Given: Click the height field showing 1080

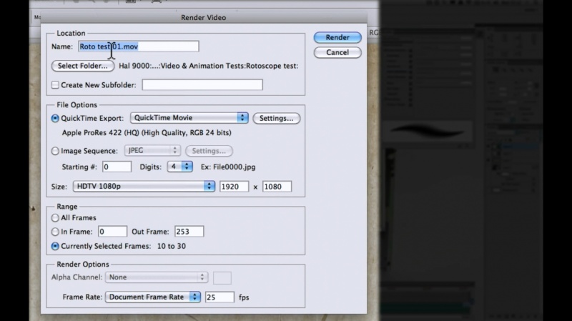Looking at the screenshot, I should (x=277, y=187).
